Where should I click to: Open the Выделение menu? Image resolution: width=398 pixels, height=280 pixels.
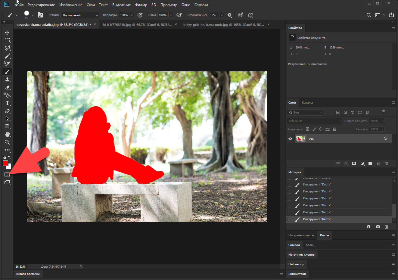[x=121, y=5]
